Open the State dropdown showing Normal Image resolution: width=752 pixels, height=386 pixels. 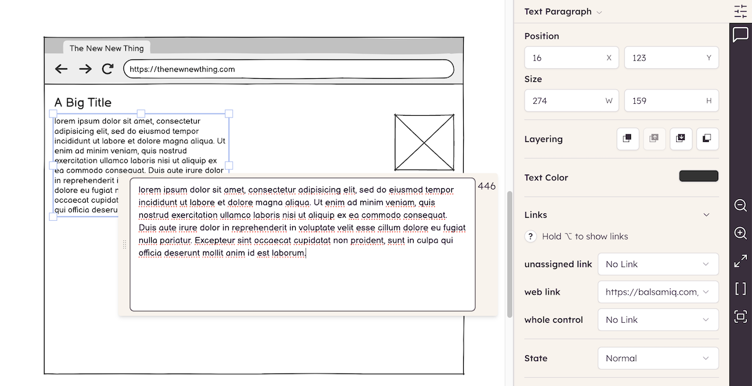658,358
